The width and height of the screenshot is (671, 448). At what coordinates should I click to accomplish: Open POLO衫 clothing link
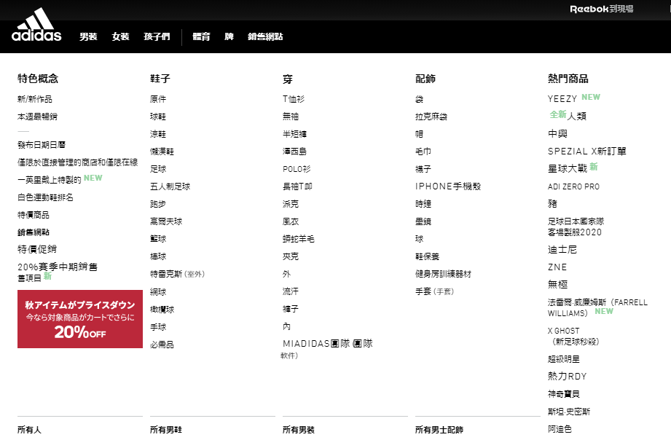click(297, 169)
